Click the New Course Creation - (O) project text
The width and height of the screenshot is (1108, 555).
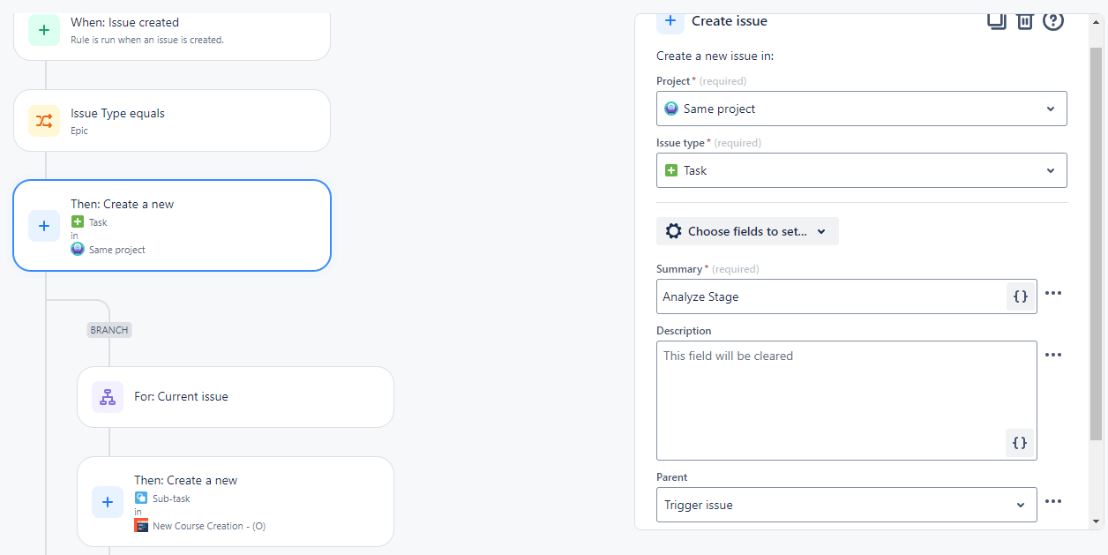(x=209, y=526)
